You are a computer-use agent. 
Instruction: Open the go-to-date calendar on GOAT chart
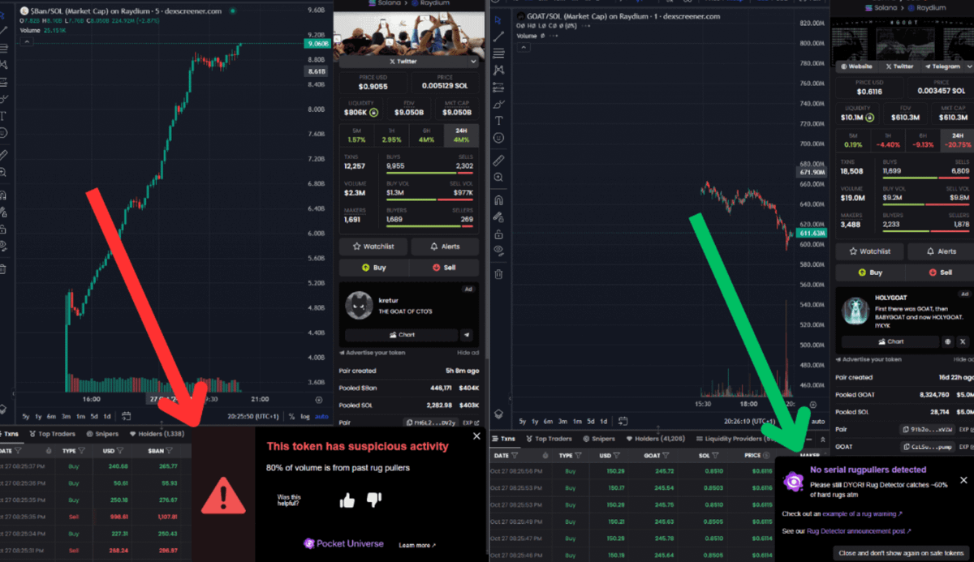pyautogui.click(x=623, y=421)
